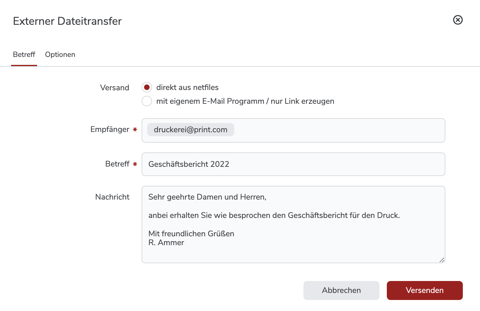Click the 'Externer Dateitransfer' dialog title
480x311 pixels.
(x=67, y=21)
